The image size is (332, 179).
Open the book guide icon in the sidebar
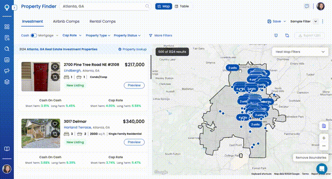7,149
